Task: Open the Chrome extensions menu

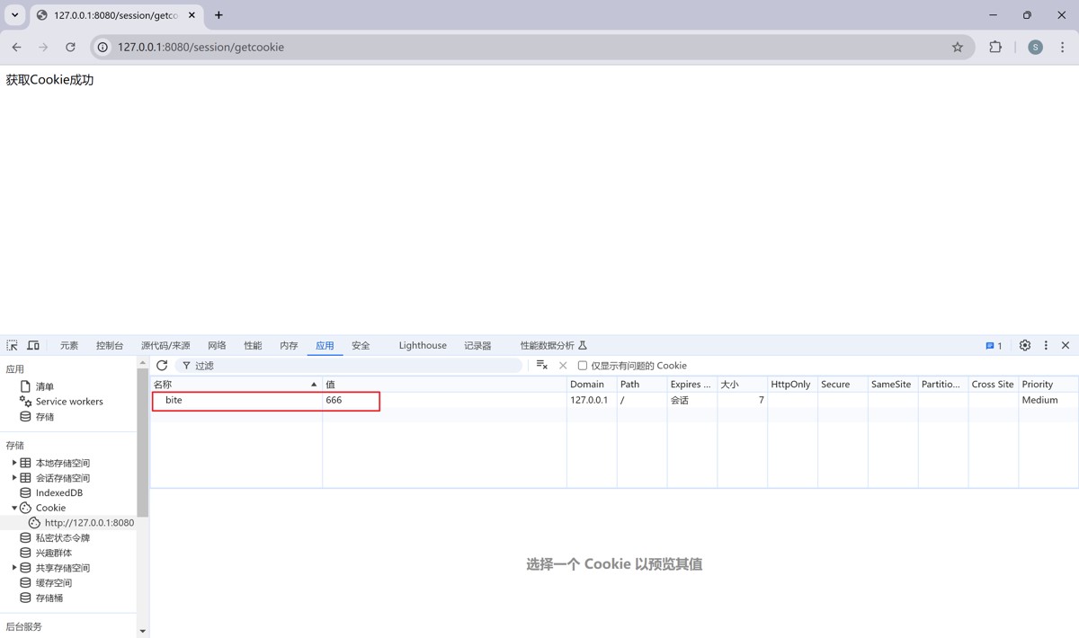Action: click(x=995, y=47)
